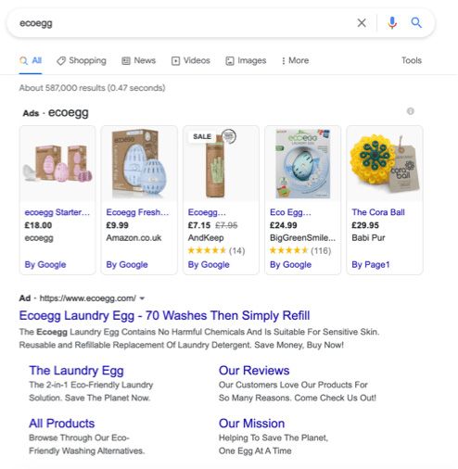Open the ecoegg Starter product image
The width and height of the screenshot is (458, 469).
click(57, 164)
